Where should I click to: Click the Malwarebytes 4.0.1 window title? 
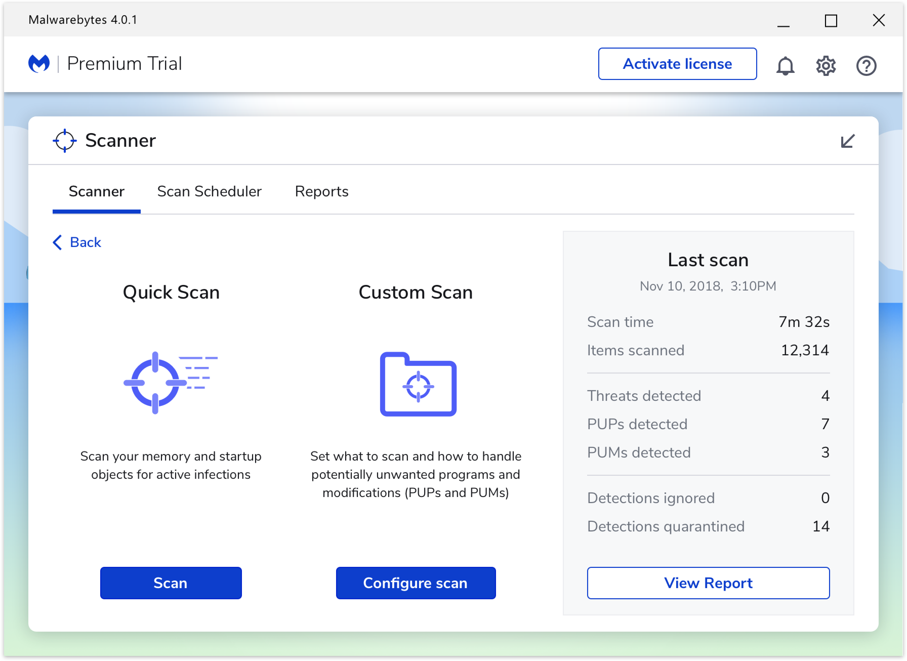pyautogui.click(x=83, y=19)
